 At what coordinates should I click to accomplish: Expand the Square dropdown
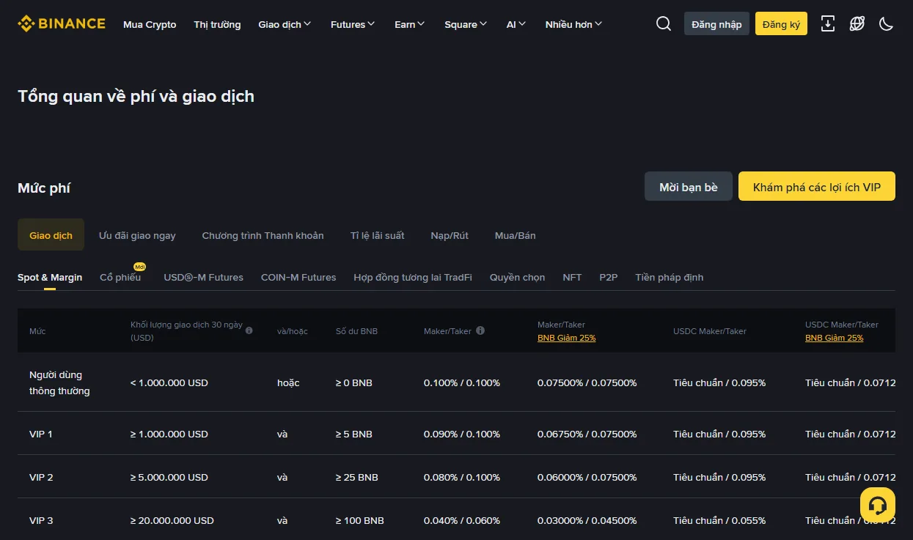tap(466, 24)
